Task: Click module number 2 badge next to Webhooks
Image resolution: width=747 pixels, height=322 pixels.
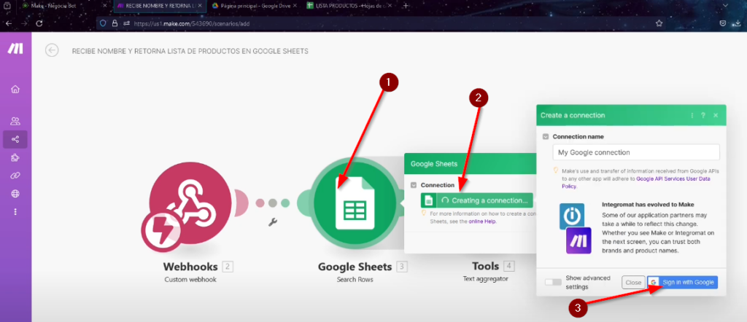Action: point(228,267)
